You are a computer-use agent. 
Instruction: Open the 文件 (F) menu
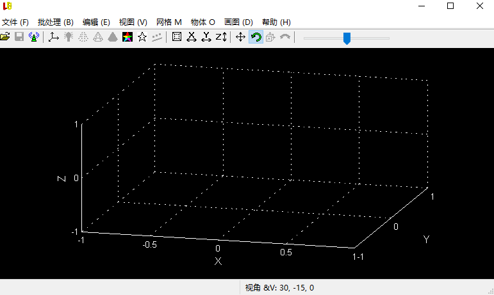(x=15, y=22)
